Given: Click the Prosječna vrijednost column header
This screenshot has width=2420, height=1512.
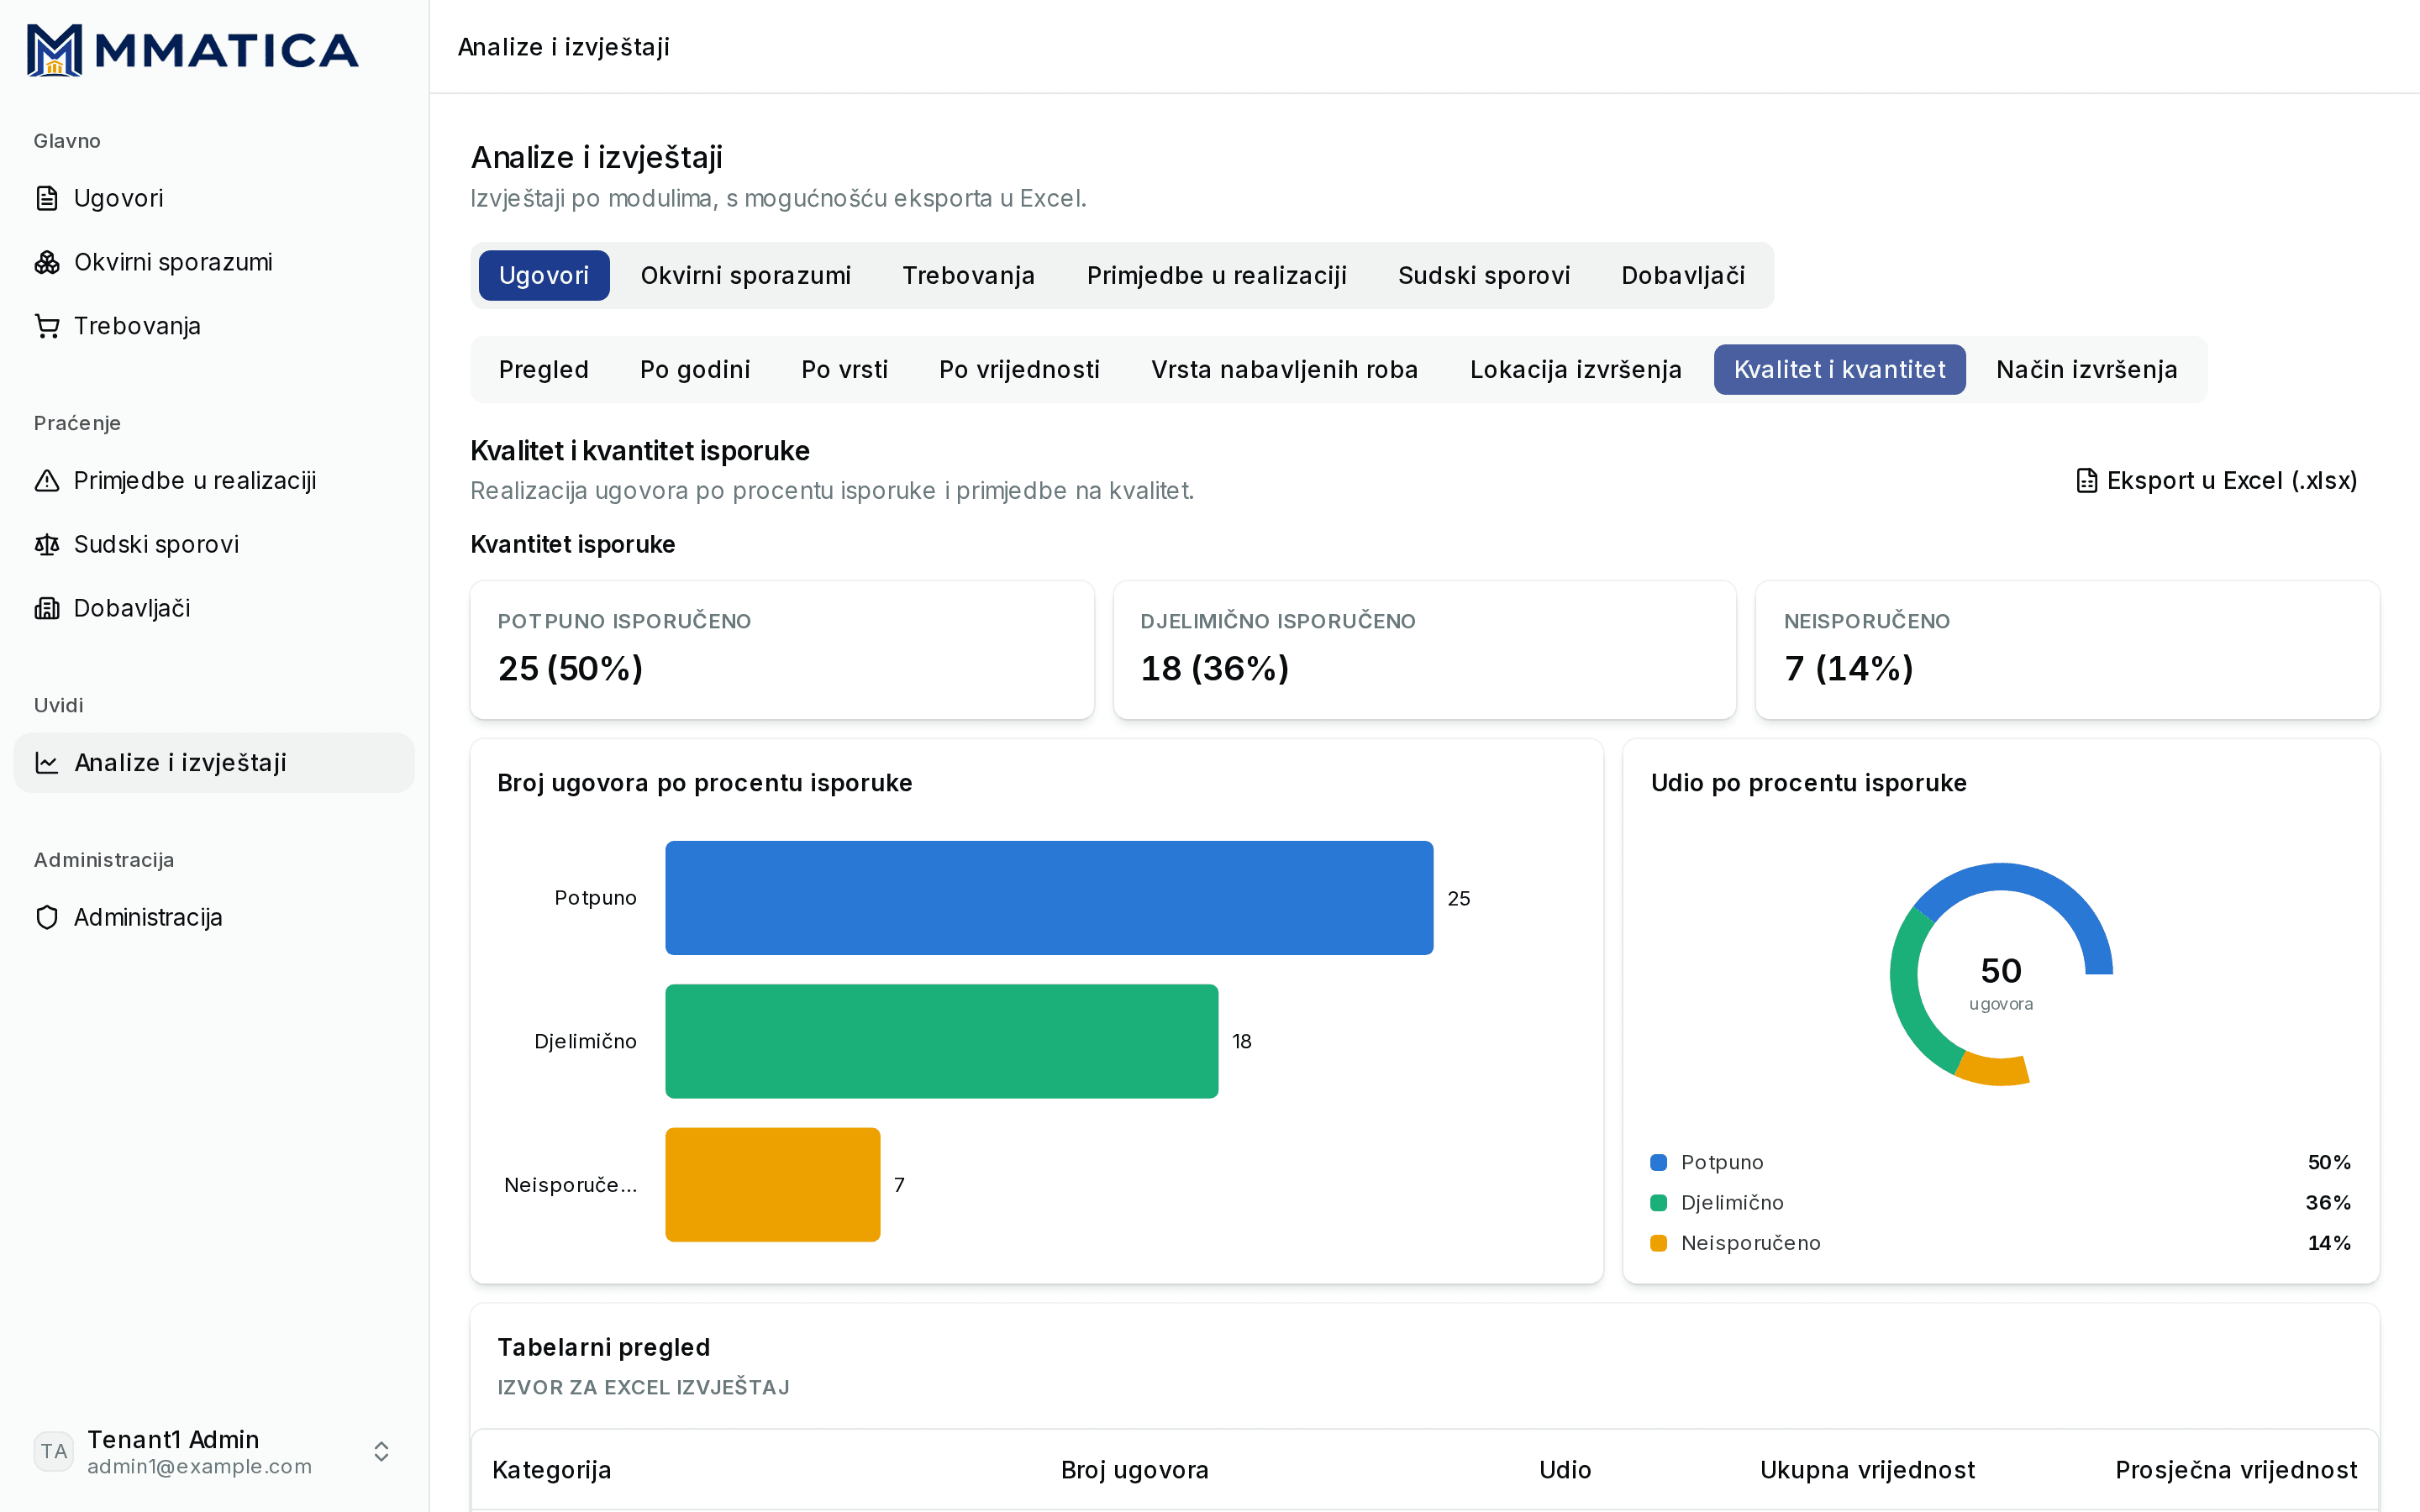Looking at the screenshot, I should [2236, 1470].
